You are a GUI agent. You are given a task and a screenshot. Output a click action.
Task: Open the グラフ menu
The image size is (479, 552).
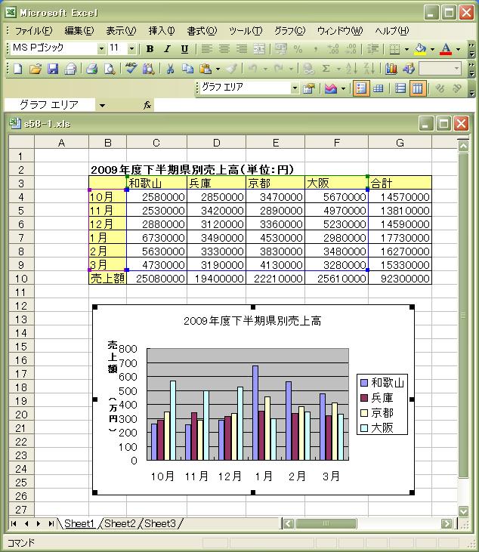289,31
